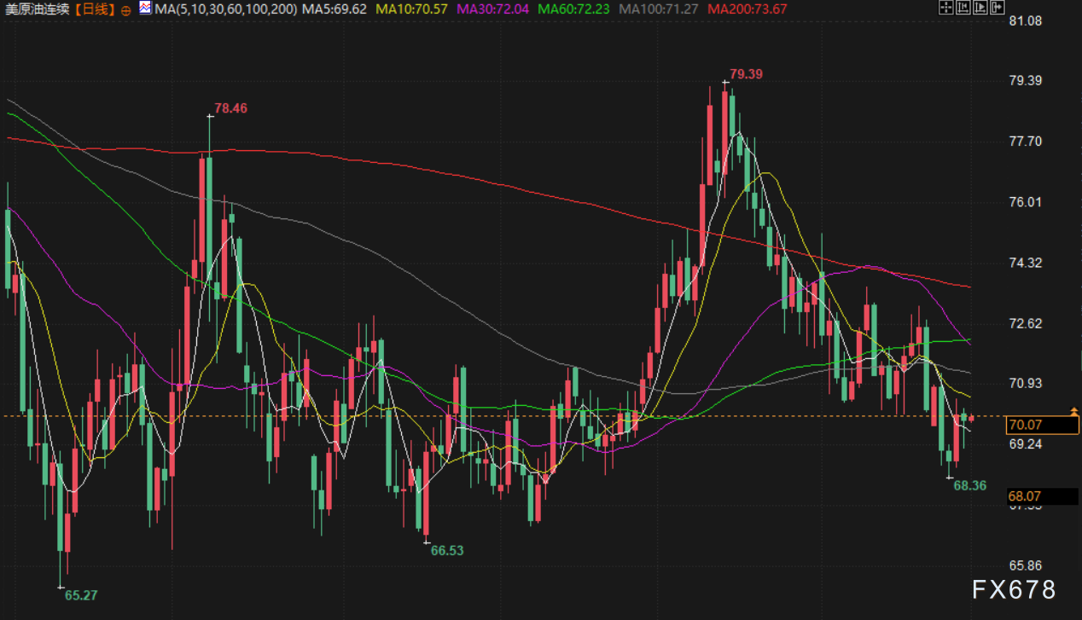
Task: Click the orange circle icon beside 日线
Action: (x=126, y=9)
